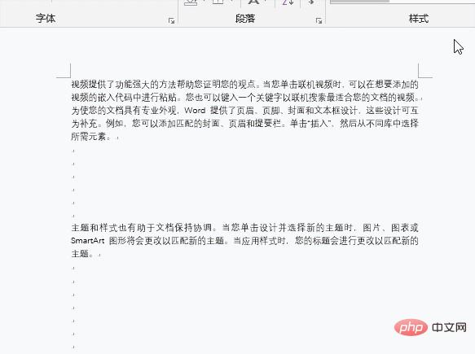Viewport: 475px width, 354px height.
Task: Click the text 您的标题会进行更改以匹配新的
Action: pyautogui.click(x=357, y=241)
